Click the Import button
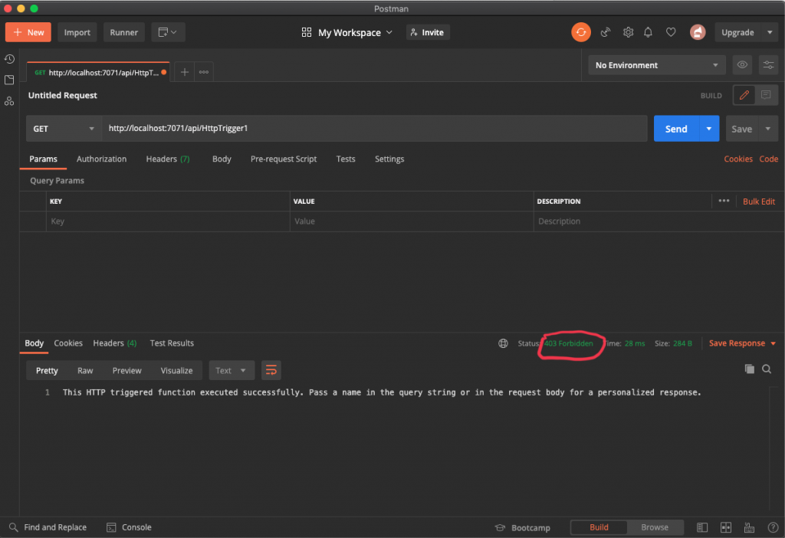Image resolution: width=785 pixels, height=538 pixels. (77, 32)
